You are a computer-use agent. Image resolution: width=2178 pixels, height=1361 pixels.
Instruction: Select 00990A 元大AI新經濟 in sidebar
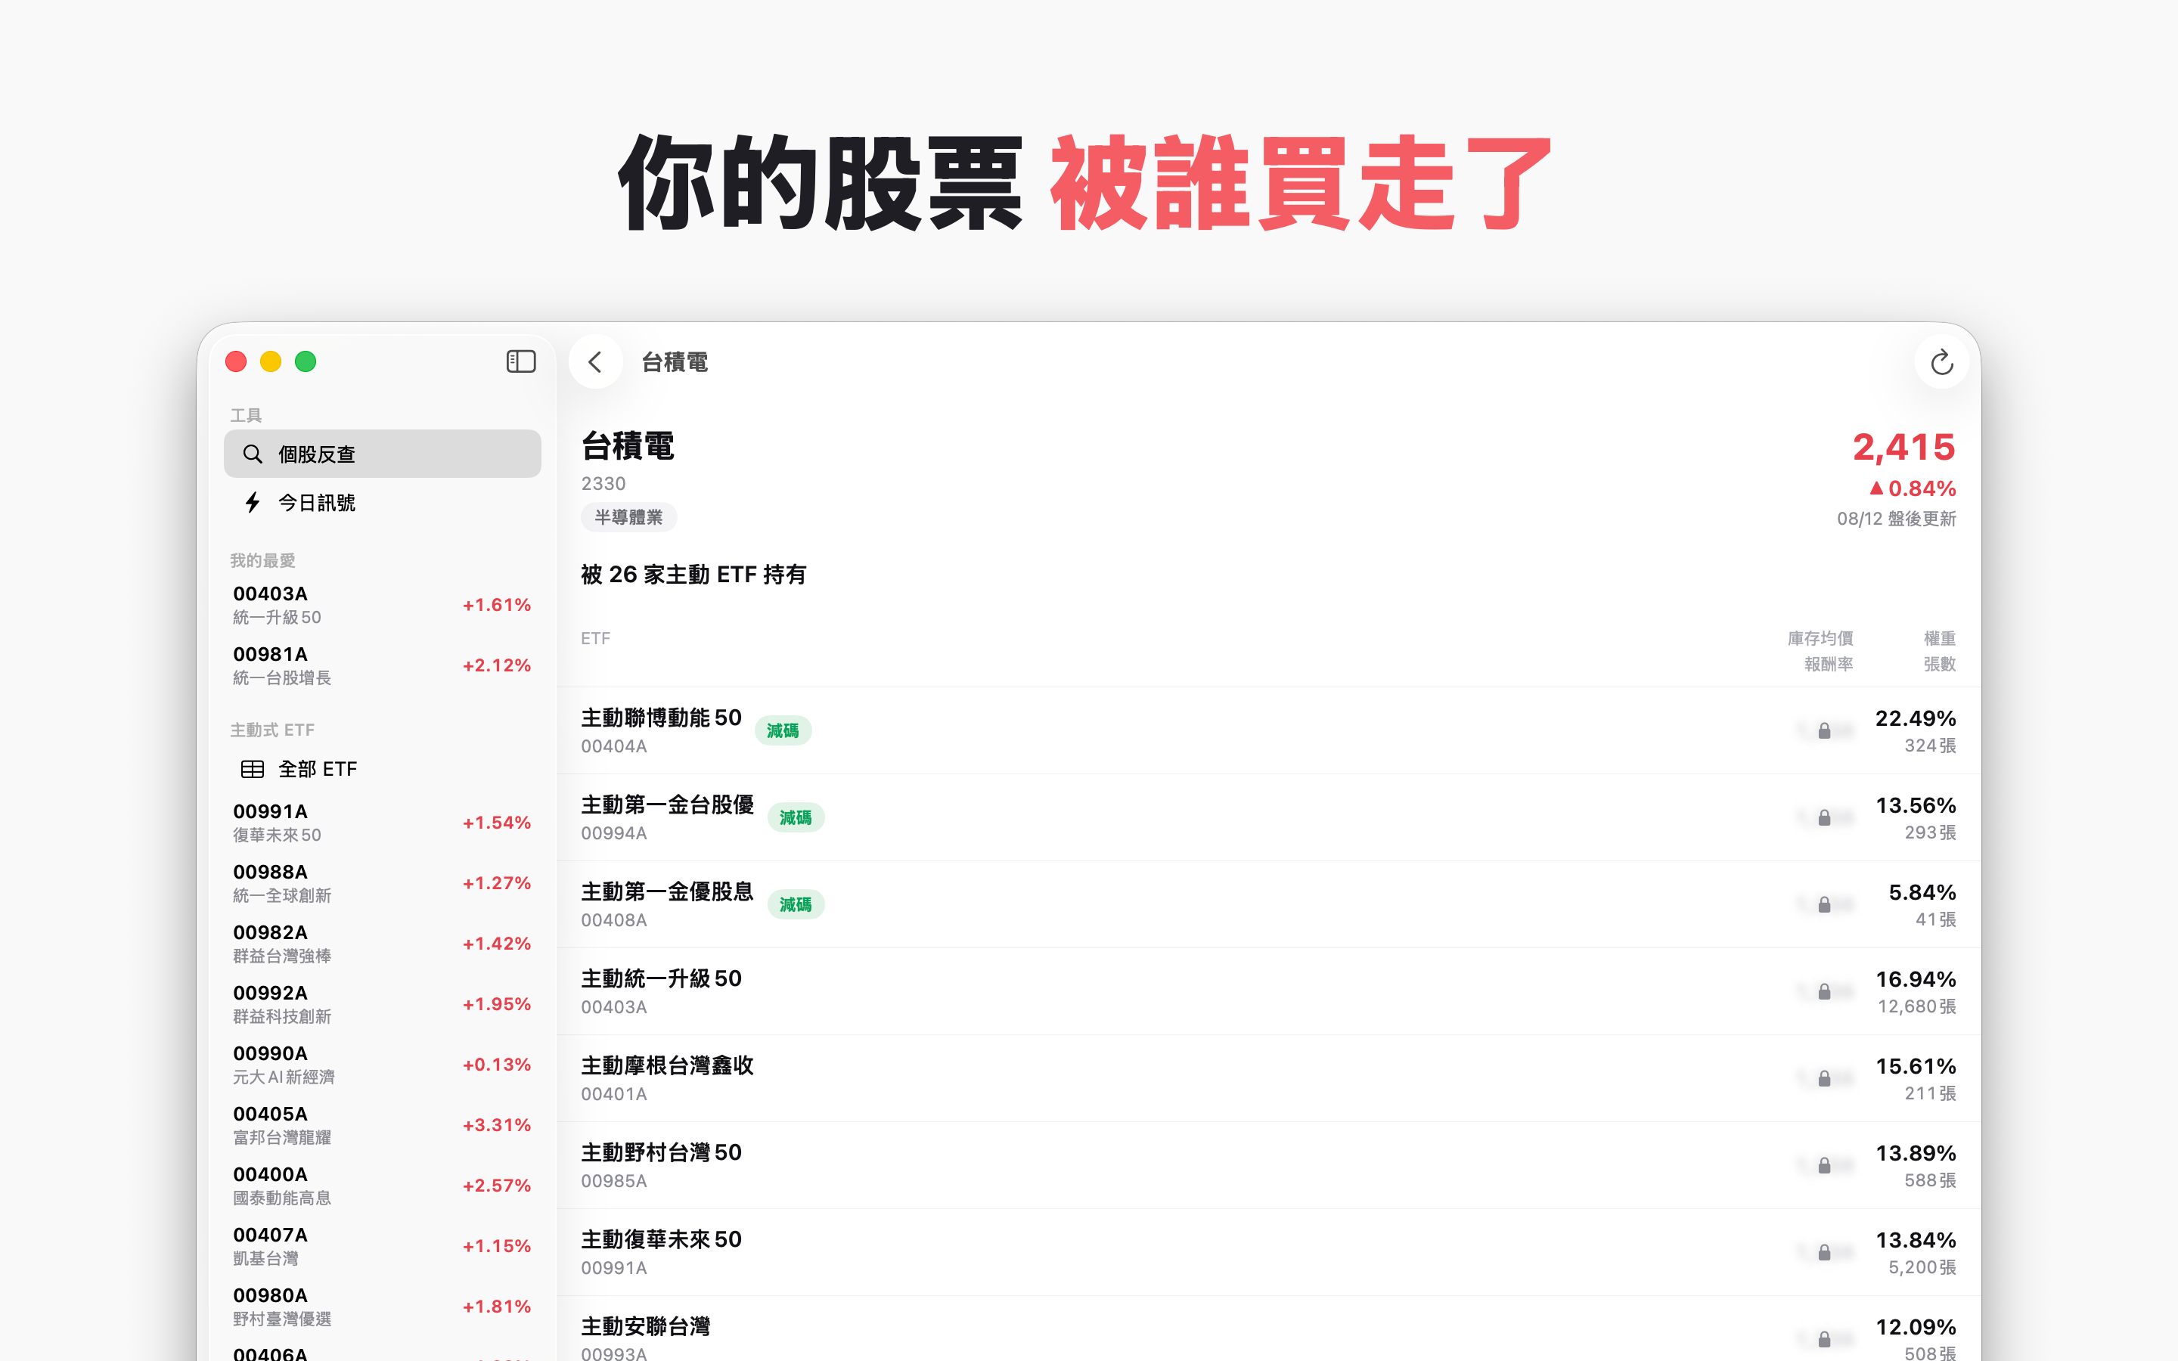click(x=383, y=1064)
